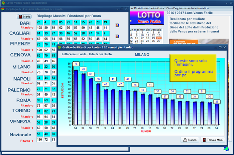234x155 pixels.
Task: Click the bar value label 42 in the chart
Action: click(142, 90)
